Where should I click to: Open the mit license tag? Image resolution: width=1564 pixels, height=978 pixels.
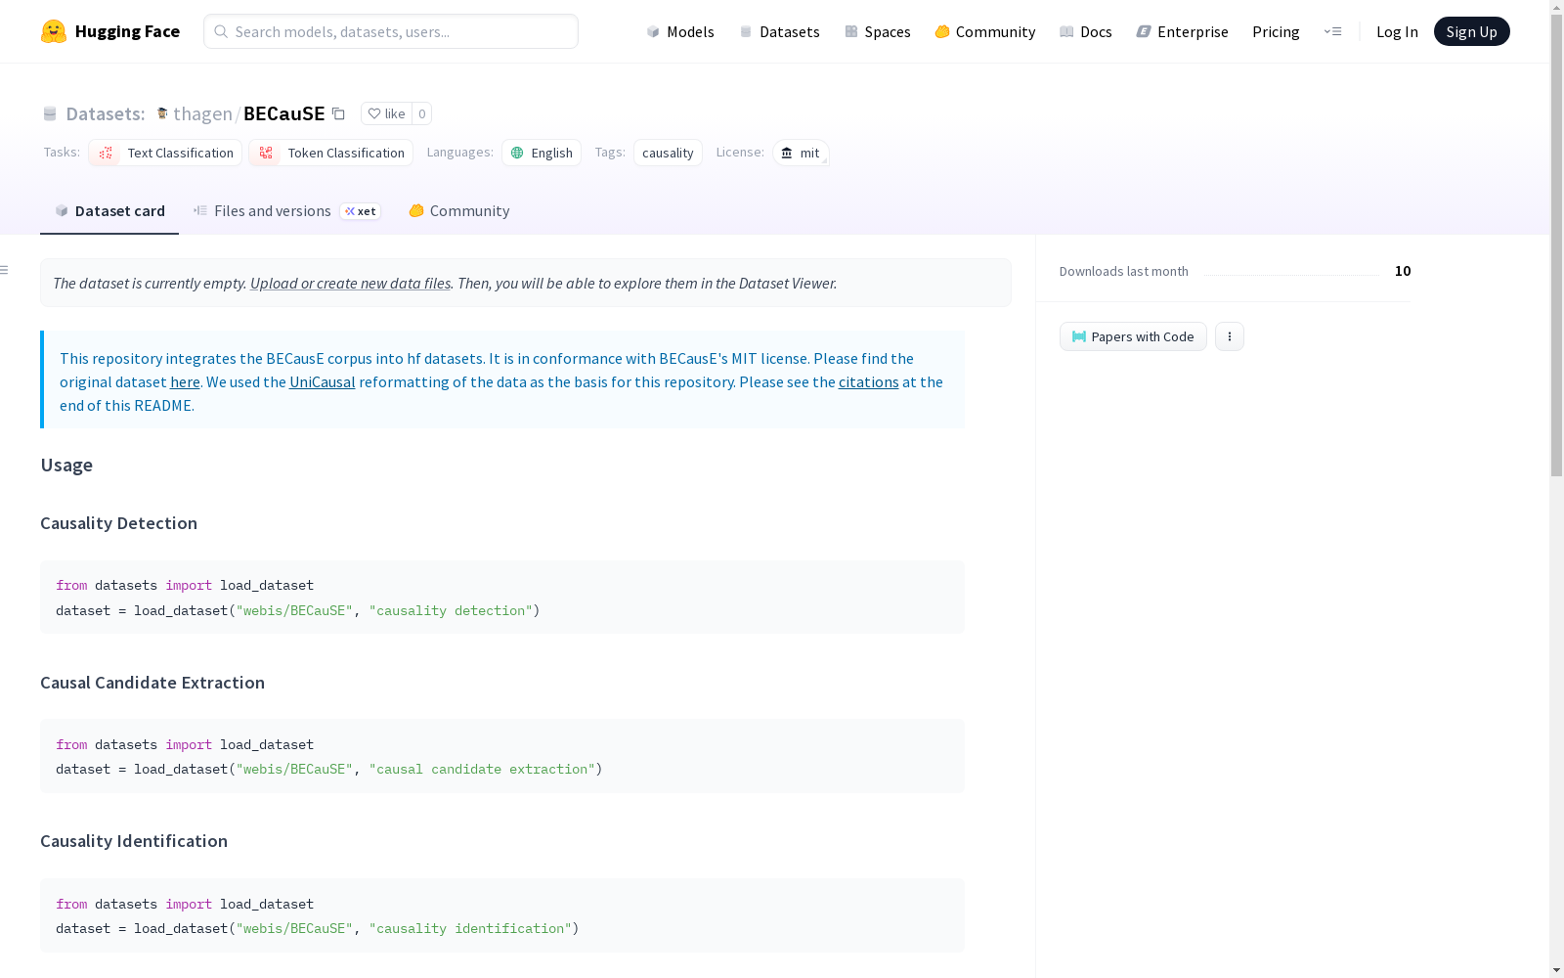[x=801, y=153]
